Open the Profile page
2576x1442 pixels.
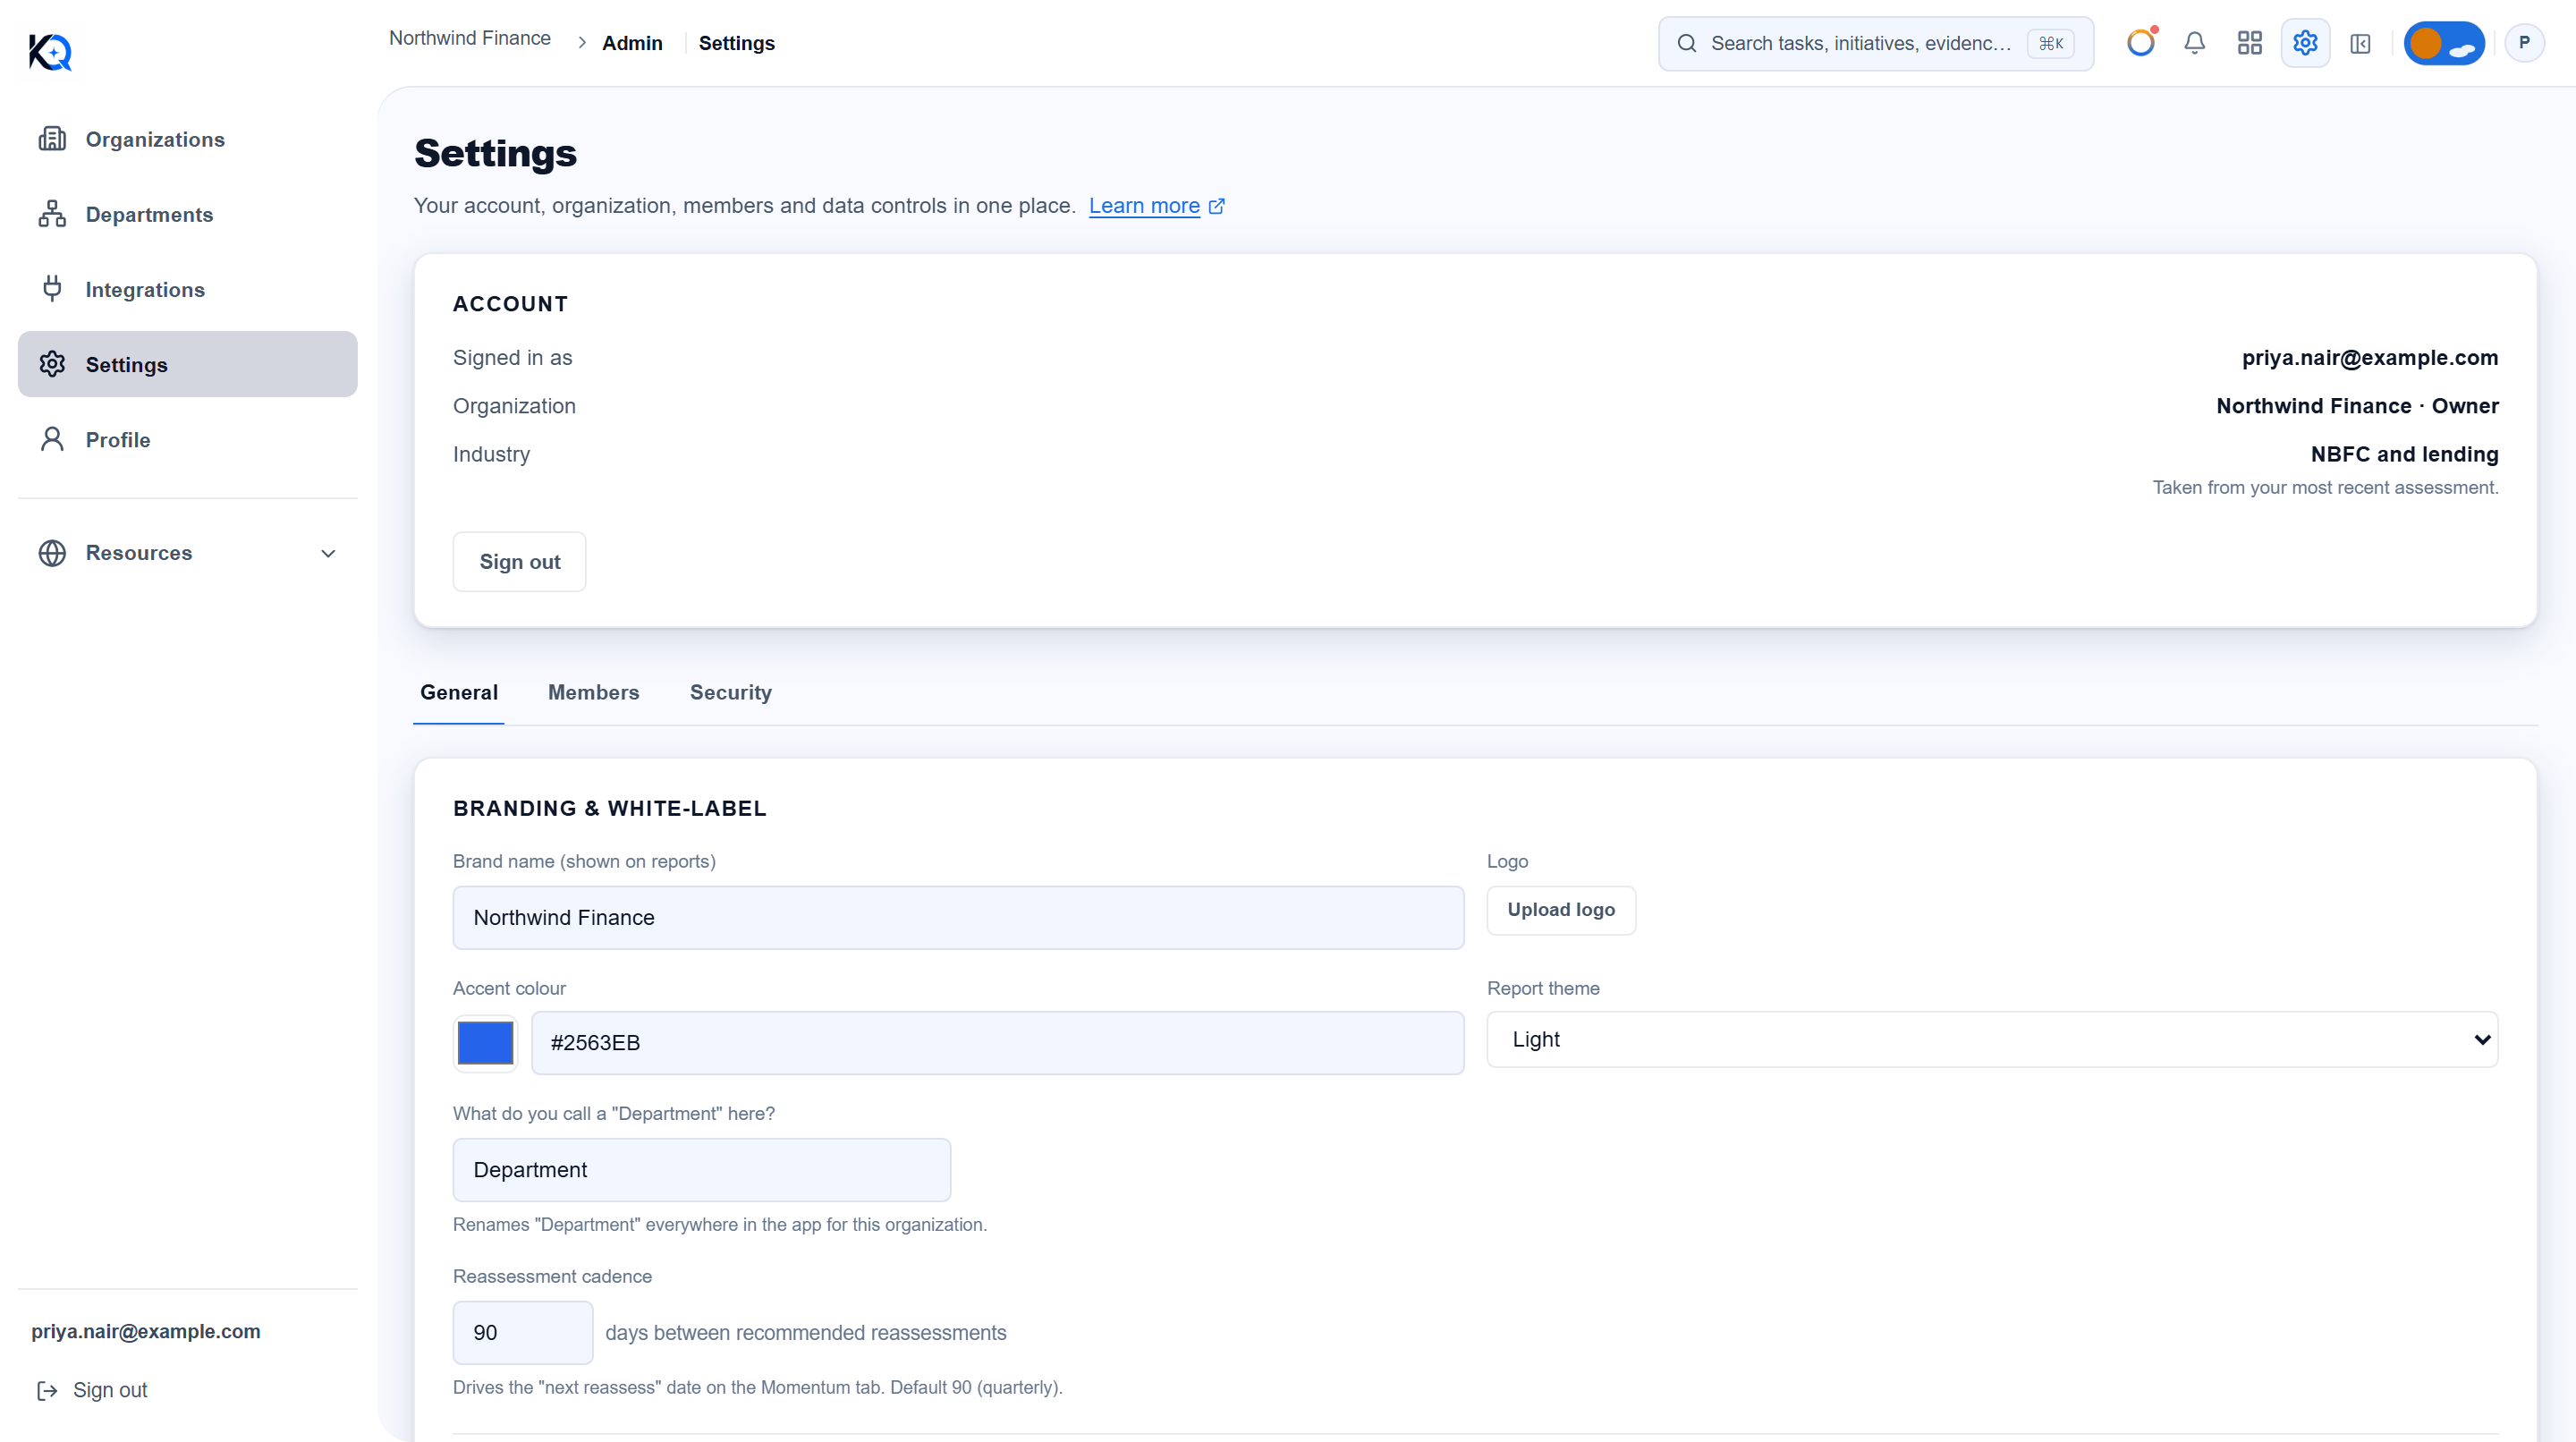[187, 439]
